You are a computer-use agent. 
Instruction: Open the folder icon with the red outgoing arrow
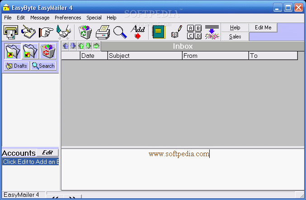[13, 51]
